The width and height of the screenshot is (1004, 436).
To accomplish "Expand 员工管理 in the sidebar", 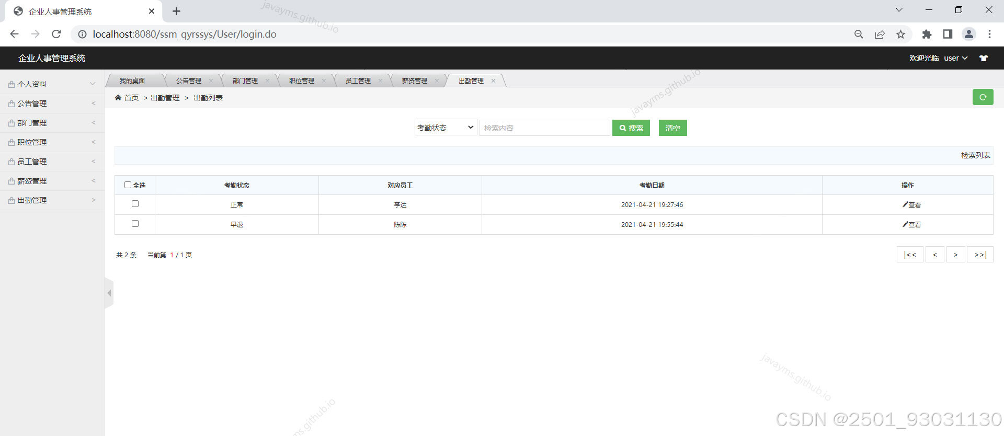I will (52, 162).
